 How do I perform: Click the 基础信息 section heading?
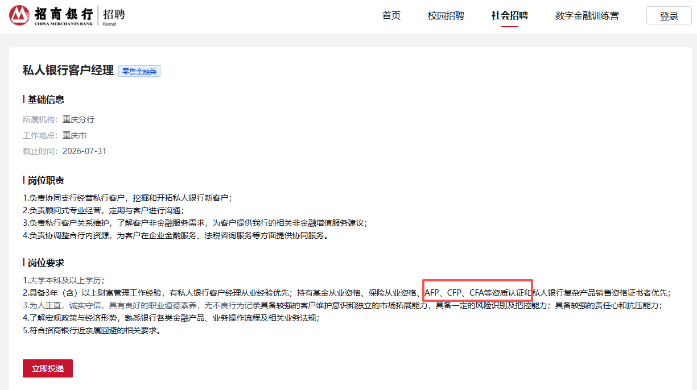pos(46,99)
